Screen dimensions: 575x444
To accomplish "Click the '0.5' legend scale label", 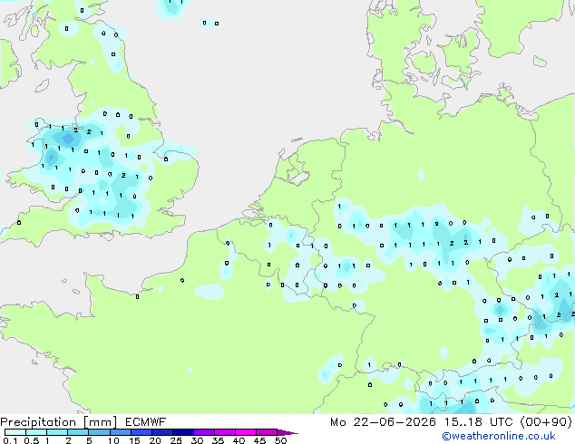I will point(32,440).
